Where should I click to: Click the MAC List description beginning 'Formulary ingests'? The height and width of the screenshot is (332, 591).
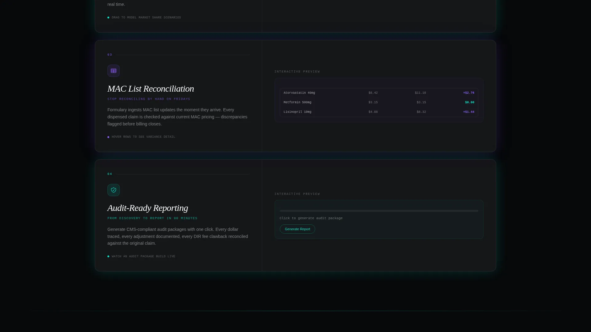click(x=178, y=117)
